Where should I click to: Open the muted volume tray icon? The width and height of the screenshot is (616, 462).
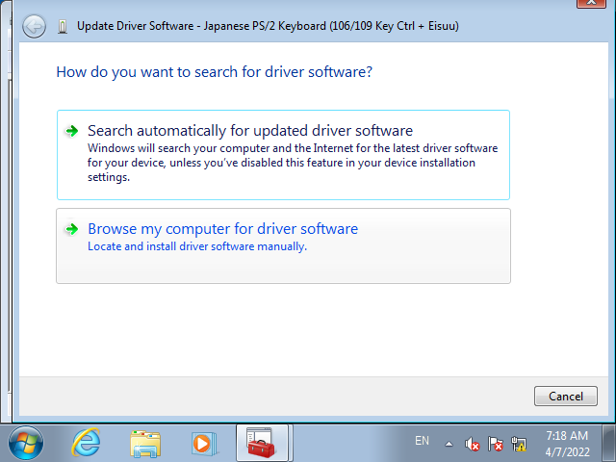473,445
